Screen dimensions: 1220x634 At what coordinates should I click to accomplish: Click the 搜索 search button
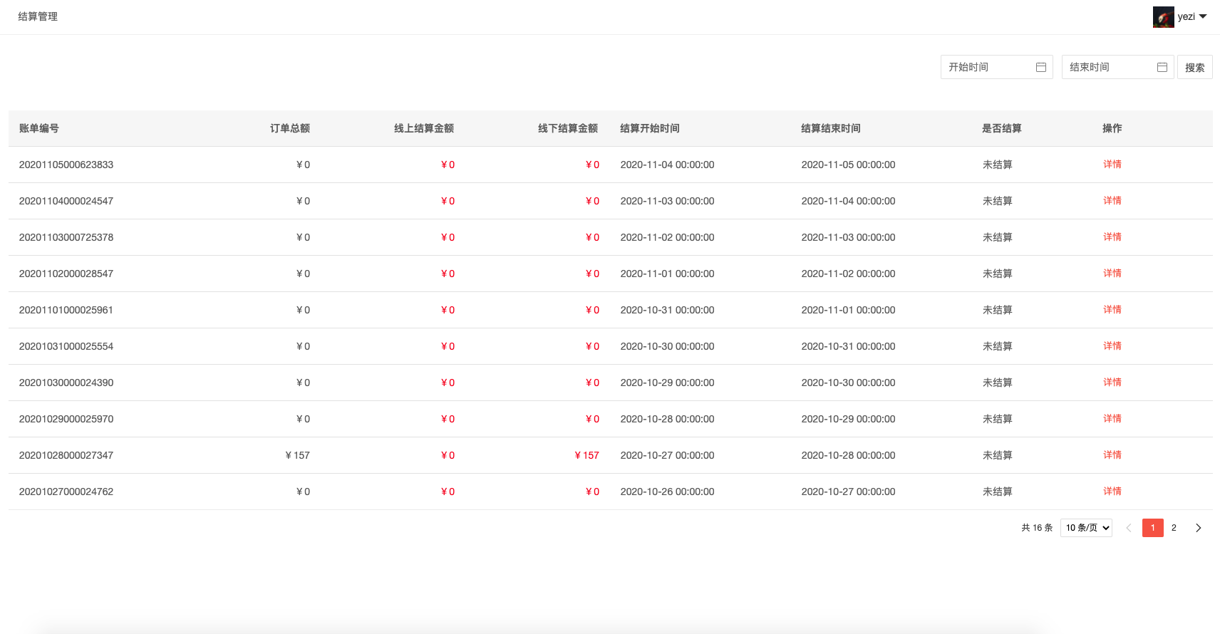(1194, 67)
